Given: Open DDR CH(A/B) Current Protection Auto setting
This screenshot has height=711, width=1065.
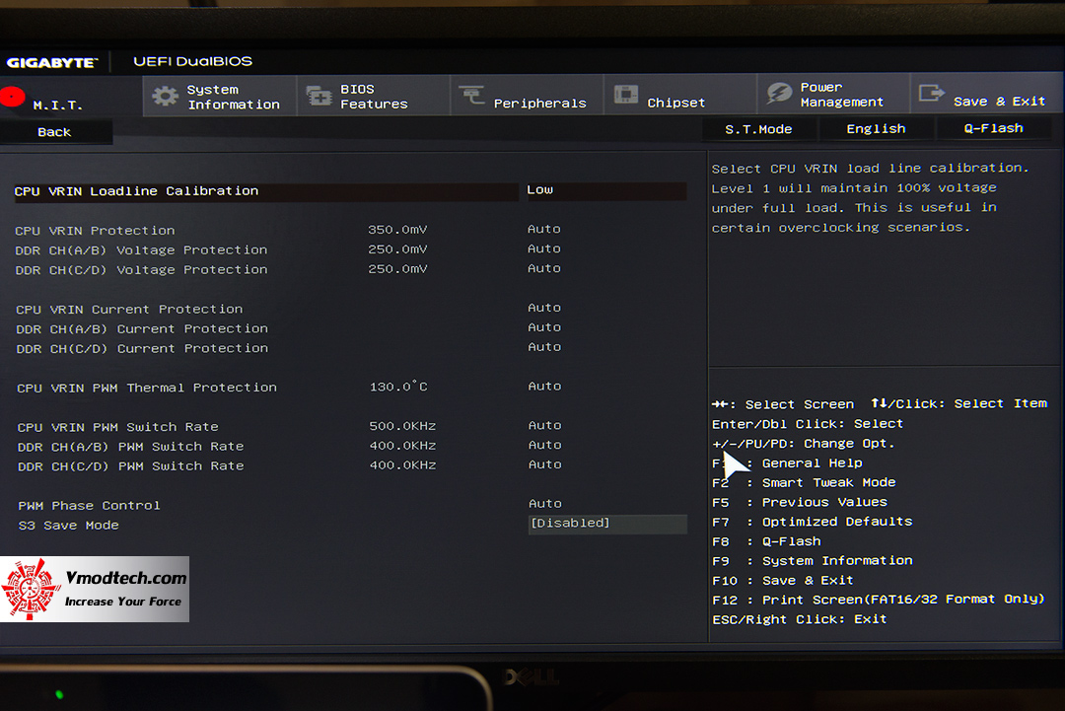Looking at the screenshot, I should 544,327.
